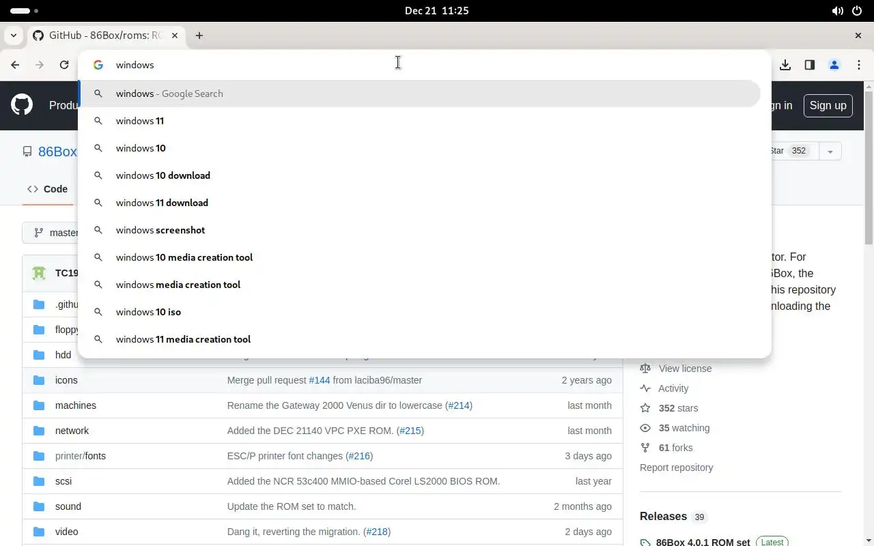Open the machines folder
Viewport: 874px width, 546px height.
pyautogui.click(x=76, y=405)
